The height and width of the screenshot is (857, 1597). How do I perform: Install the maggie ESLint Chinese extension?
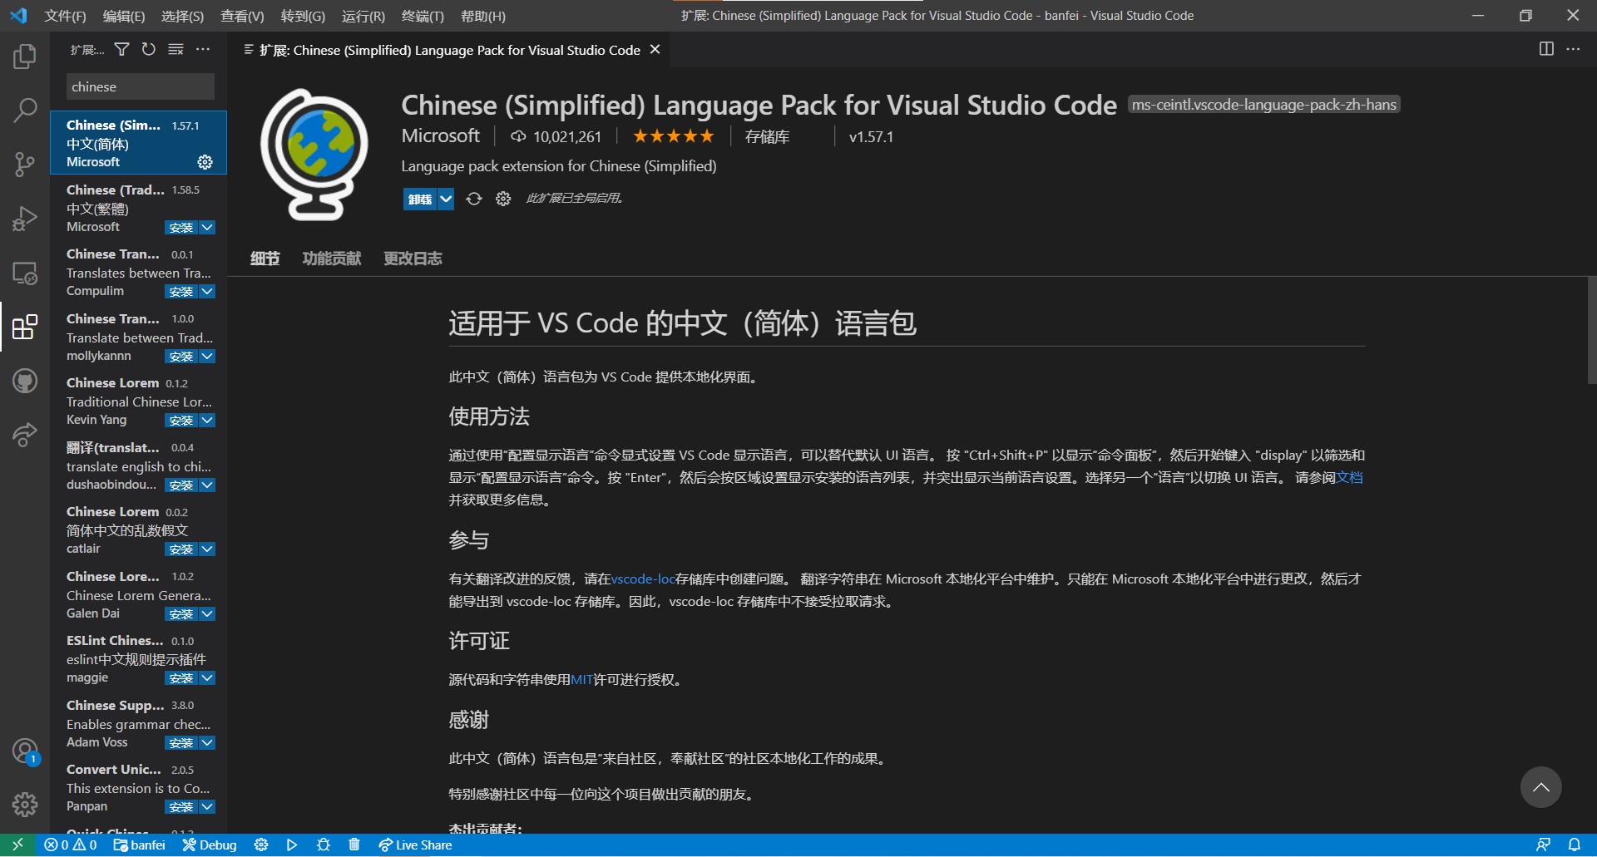[x=181, y=678]
